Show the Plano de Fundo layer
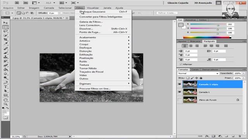This screenshot has width=248, height=139. point(179,100)
